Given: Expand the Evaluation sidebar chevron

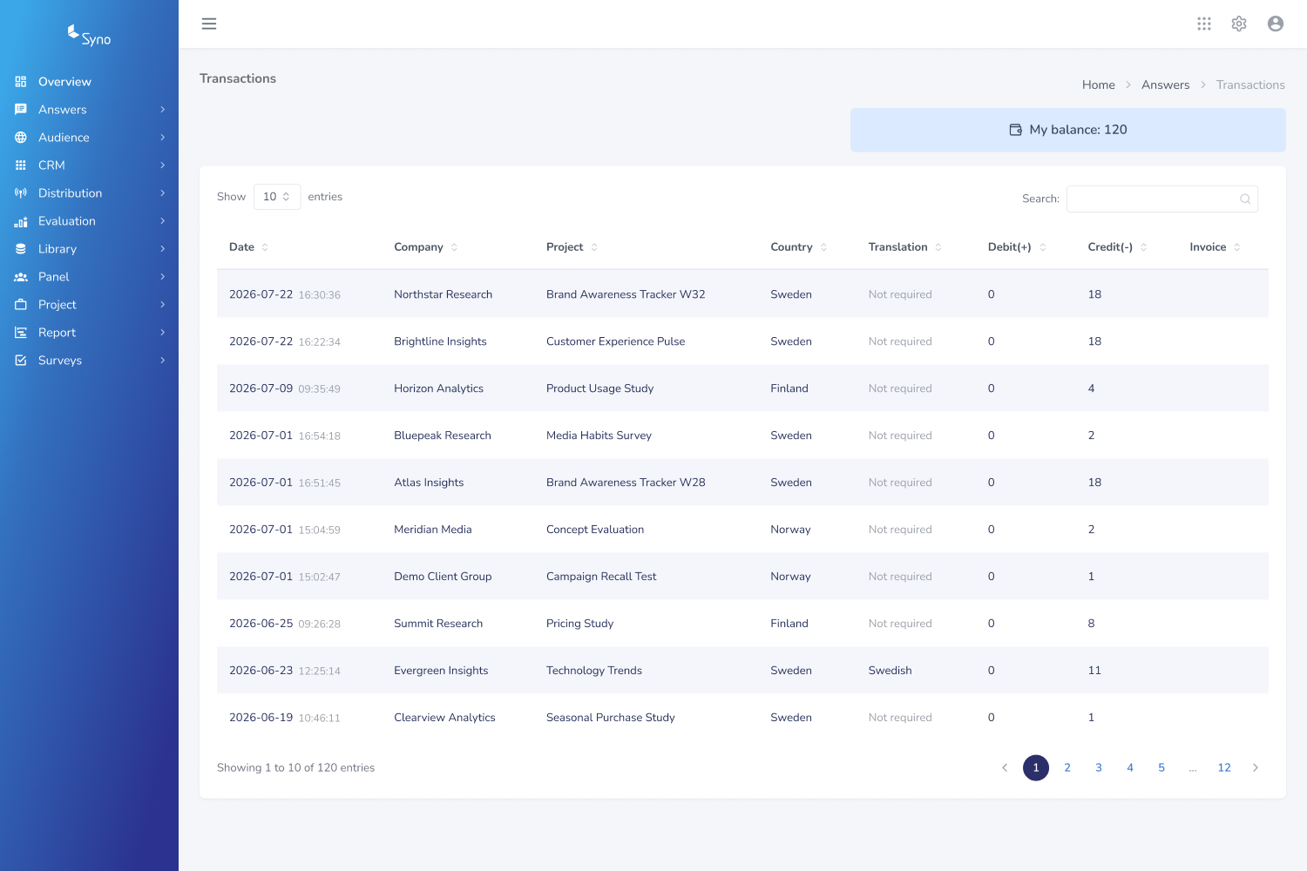Looking at the screenshot, I should 162,221.
